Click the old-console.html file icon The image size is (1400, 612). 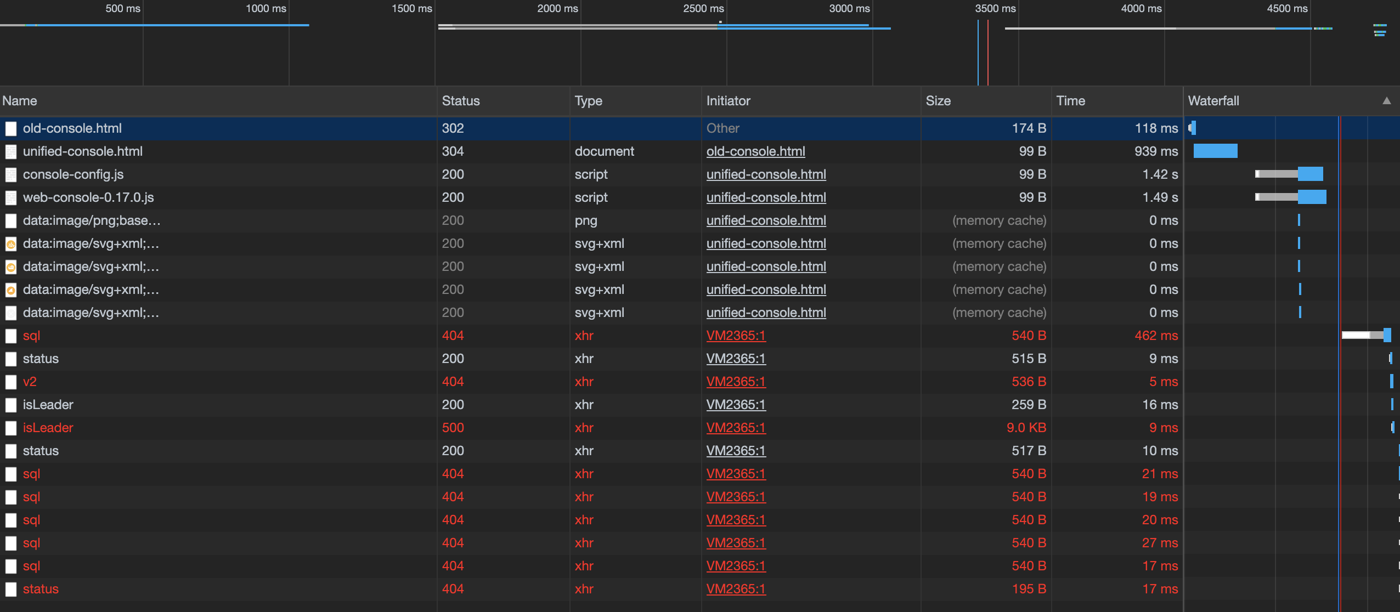[11, 128]
